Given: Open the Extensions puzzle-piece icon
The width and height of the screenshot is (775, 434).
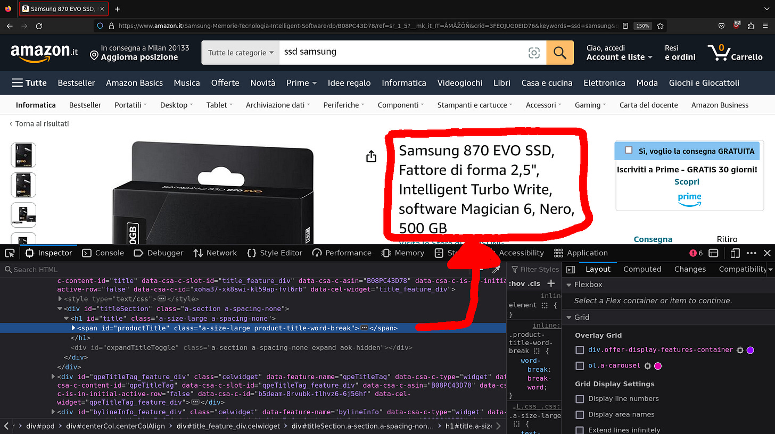Looking at the screenshot, I should (x=751, y=26).
